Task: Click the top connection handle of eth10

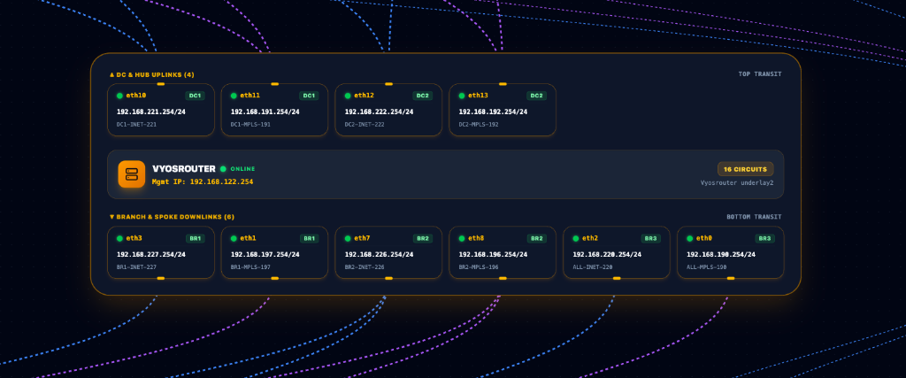Action: point(161,84)
